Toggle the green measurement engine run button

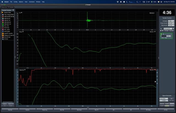click(161, 34)
